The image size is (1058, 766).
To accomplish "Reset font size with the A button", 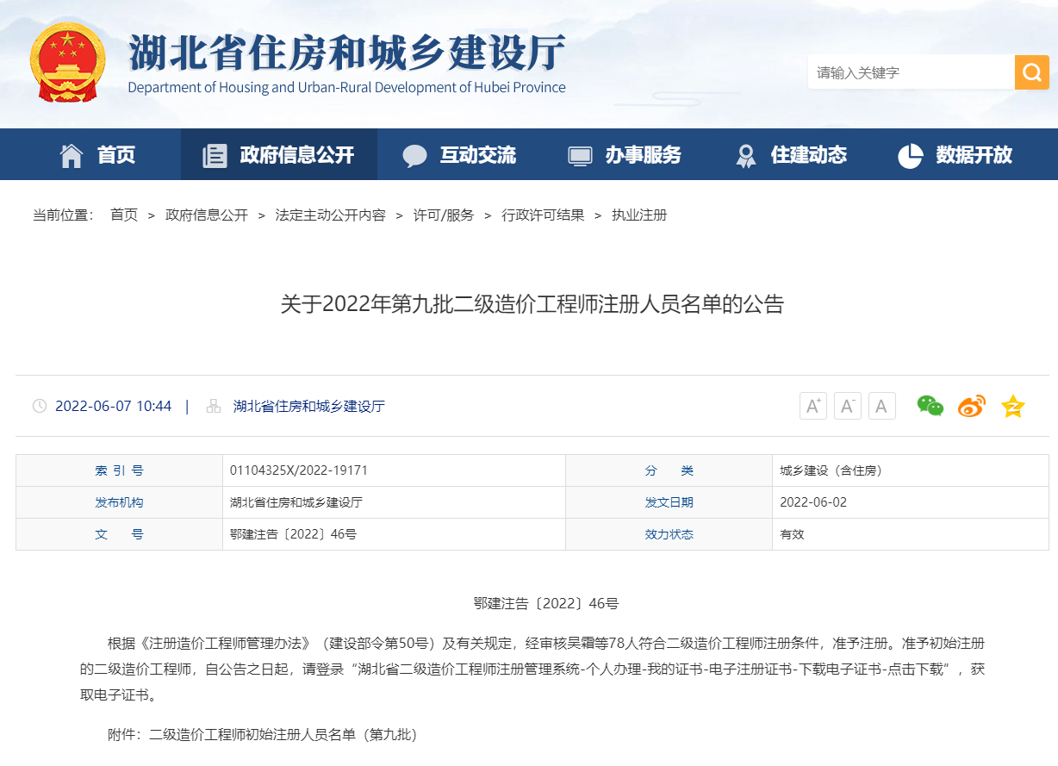I will (x=881, y=406).
